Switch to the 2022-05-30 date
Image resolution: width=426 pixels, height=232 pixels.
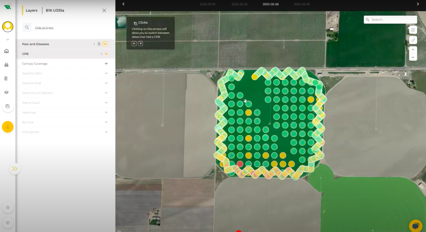click(x=302, y=4)
